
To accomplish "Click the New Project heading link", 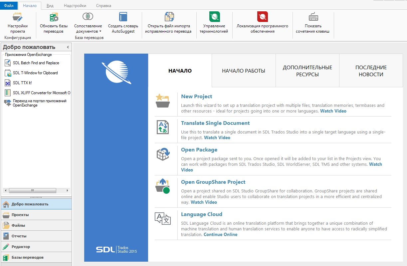I will coord(196,97).
